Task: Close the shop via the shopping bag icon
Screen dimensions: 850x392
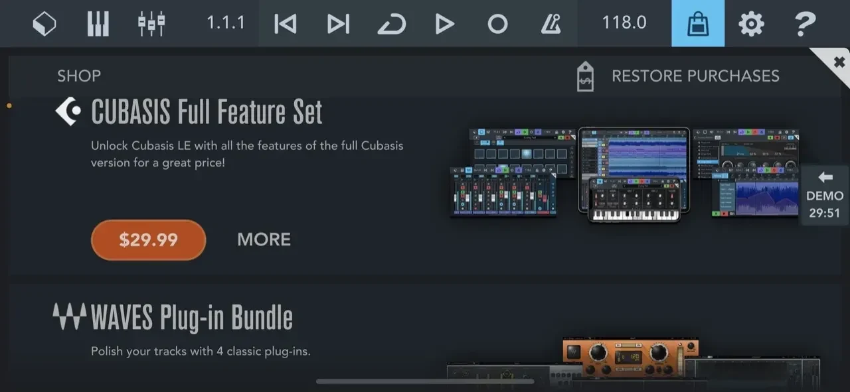Action: pos(698,23)
